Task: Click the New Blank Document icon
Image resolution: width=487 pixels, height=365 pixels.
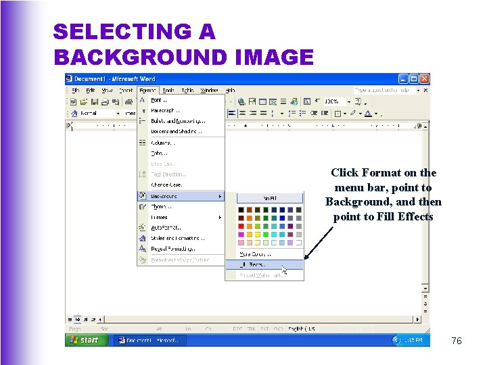Action: coord(73,101)
